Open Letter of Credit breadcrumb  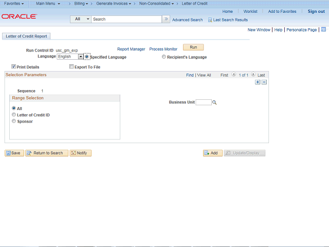[194, 4]
